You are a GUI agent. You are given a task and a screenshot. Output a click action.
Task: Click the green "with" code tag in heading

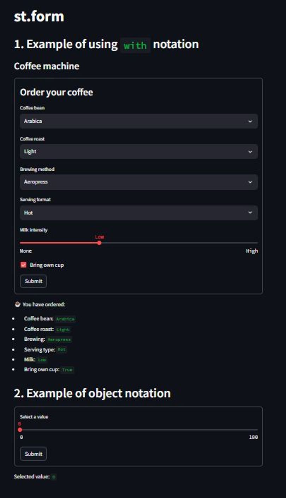[135, 45]
